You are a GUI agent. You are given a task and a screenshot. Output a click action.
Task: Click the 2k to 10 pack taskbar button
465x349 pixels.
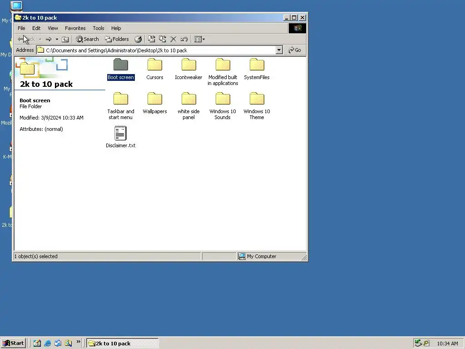point(123,344)
